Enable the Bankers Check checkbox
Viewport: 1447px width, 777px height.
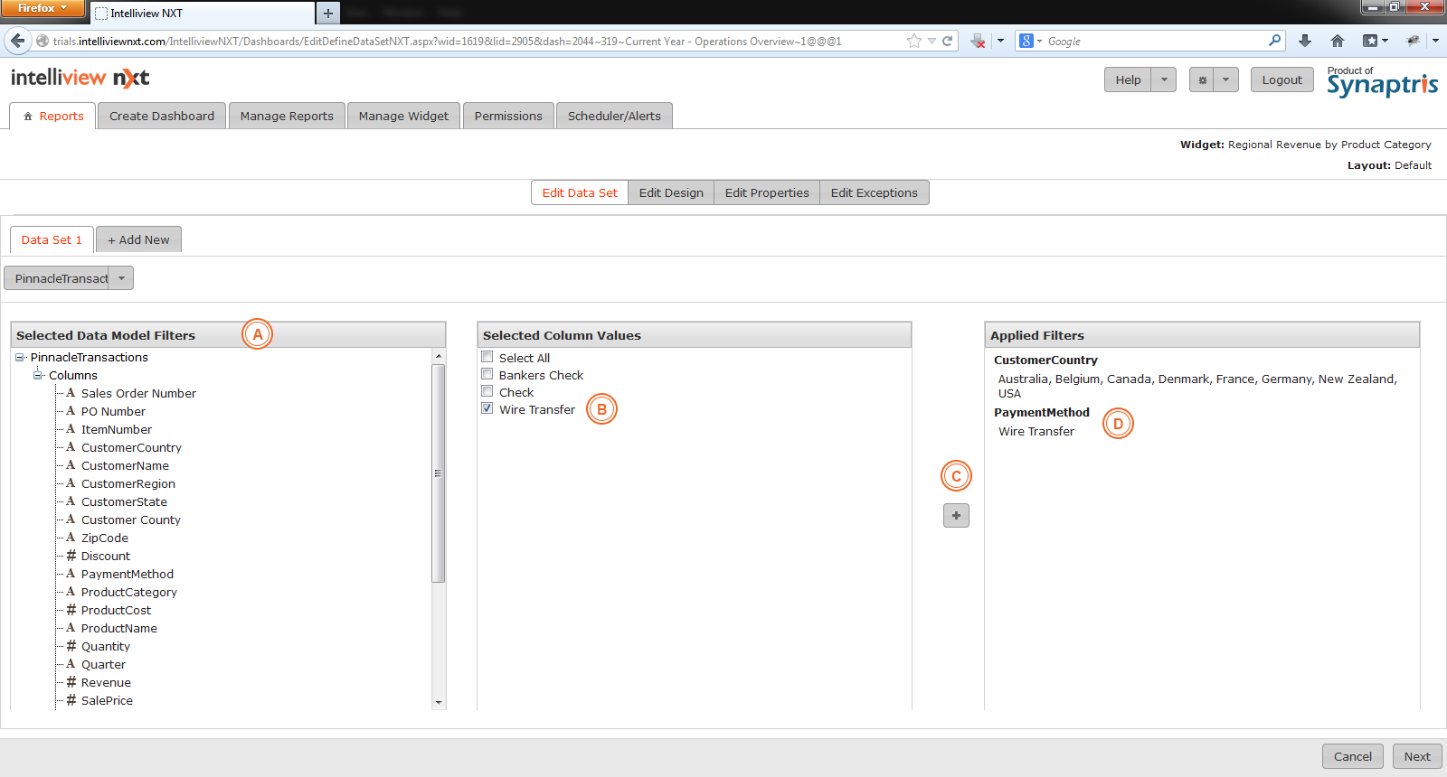pyautogui.click(x=487, y=374)
